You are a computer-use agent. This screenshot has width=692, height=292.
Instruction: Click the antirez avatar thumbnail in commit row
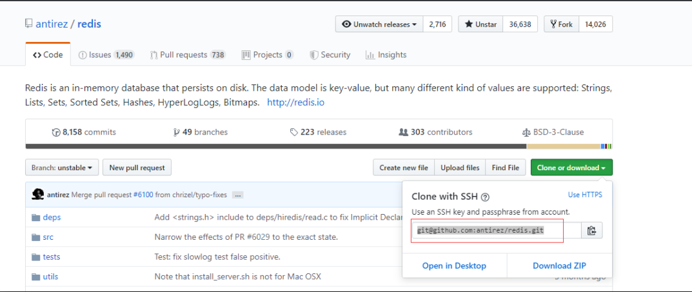coord(38,194)
